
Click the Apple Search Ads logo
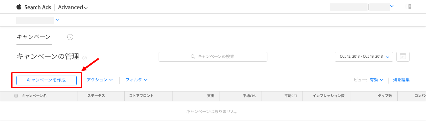point(34,7)
